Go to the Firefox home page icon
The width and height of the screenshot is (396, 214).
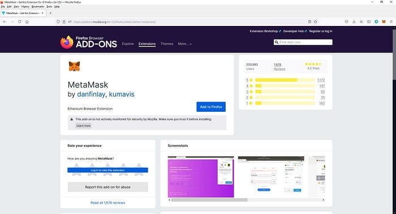coord(27,21)
